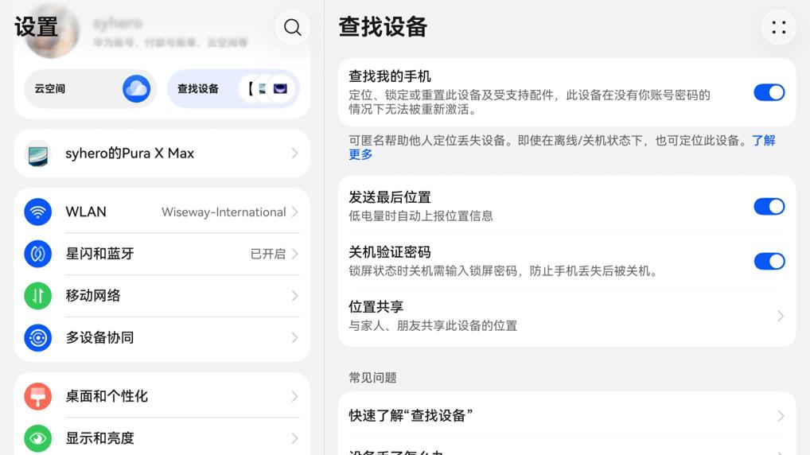The width and height of the screenshot is (810, 455).
Task: Open 移动网络 row chevron
Action: [x=294, y=296]
